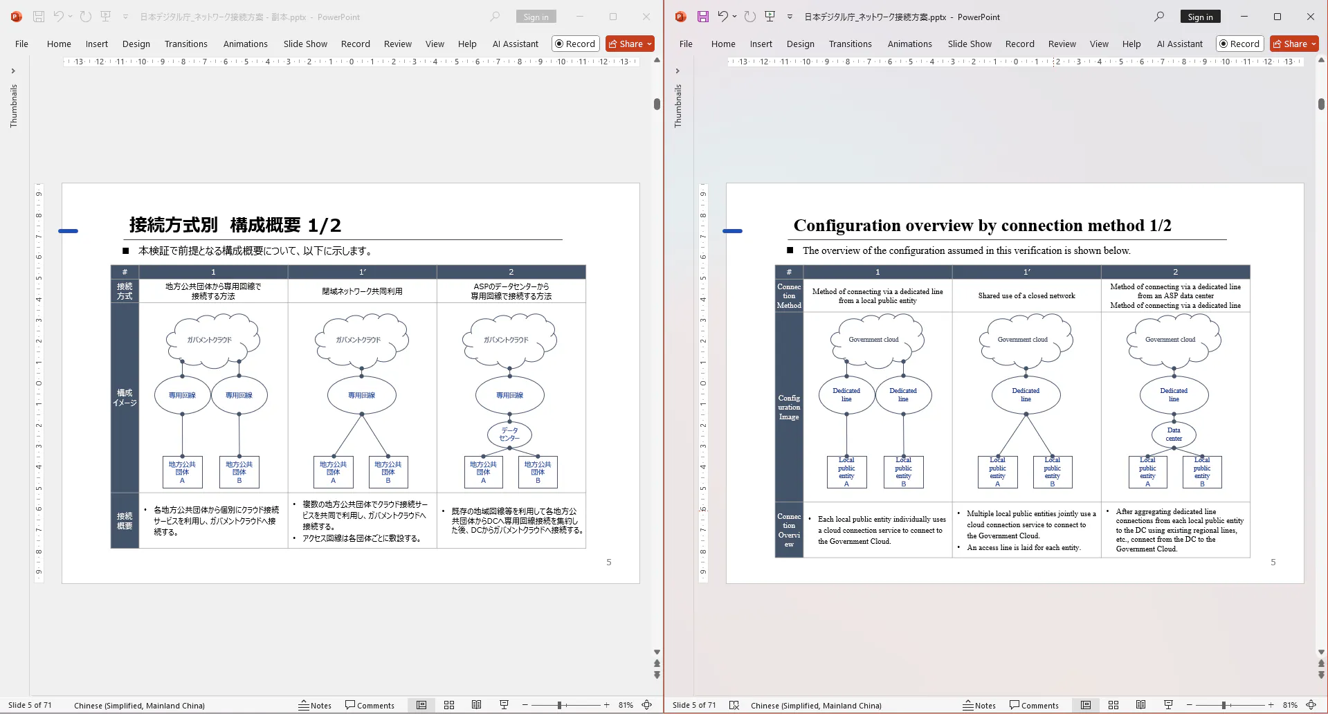Open Customize Quick Access Toolbar dropdown in right window
This screenshot has height=714, width=1328.
(790, 17)
